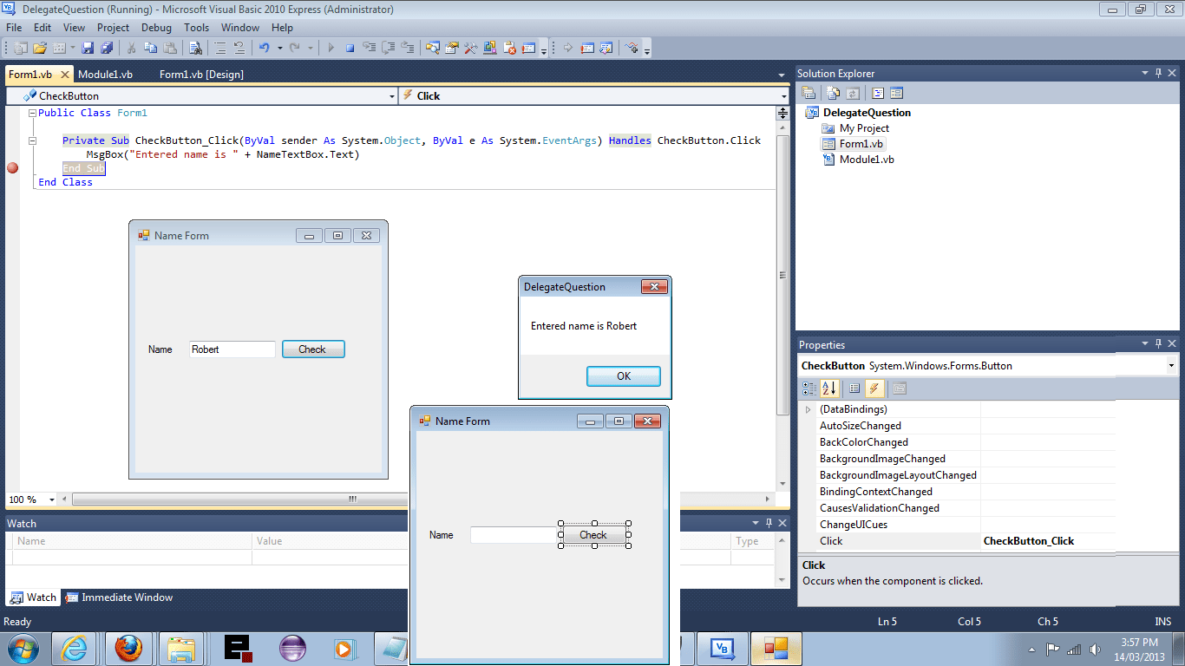Open the zoom percentage dropdown in code editor
The height and width of the screenshot is (666, 1185).
click(x=50, y=499)
